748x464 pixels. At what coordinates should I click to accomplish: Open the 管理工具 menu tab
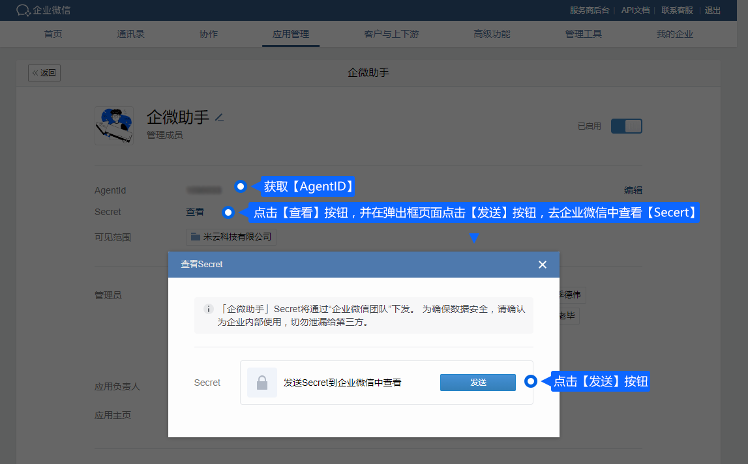[x=583, y=34]
